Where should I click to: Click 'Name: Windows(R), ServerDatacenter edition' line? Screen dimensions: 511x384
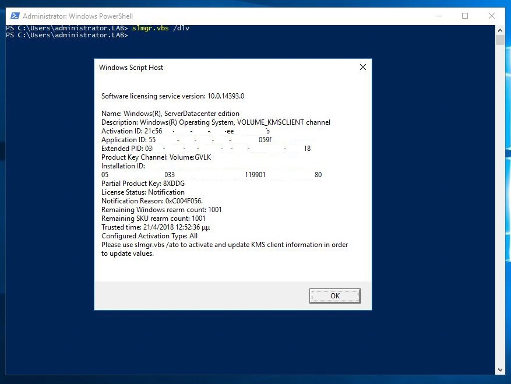tap(170, 114)
